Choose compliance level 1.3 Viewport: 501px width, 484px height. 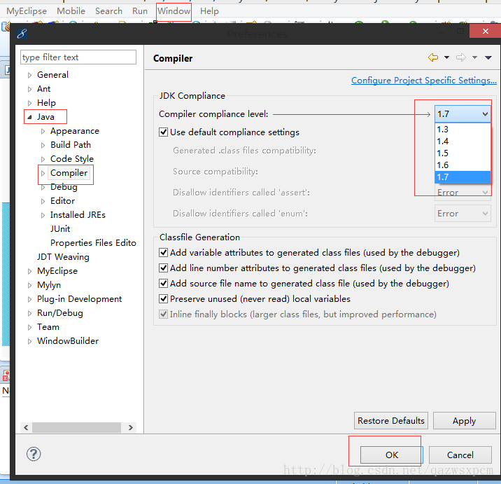(x=463, y=130)
